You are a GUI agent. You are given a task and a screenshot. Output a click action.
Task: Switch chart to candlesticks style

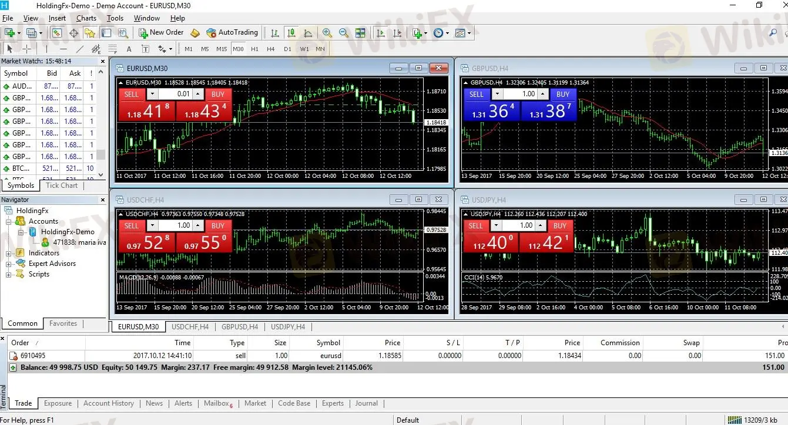(291, 33)
